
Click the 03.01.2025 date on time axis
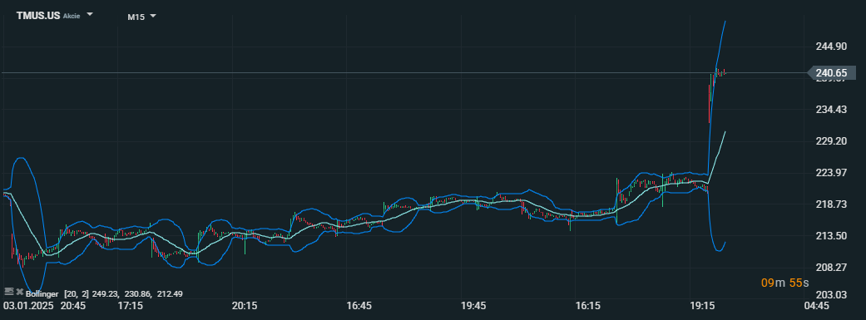click(x=29, y=305)
